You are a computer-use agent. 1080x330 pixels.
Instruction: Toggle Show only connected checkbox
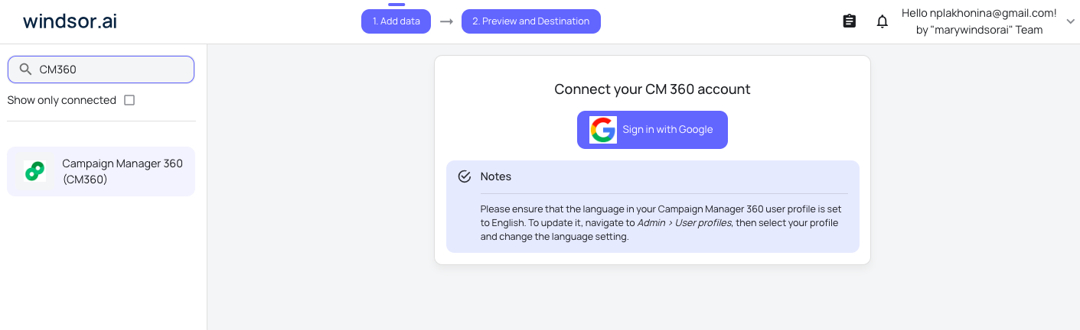pyautogui.click(x=129, y=100)
